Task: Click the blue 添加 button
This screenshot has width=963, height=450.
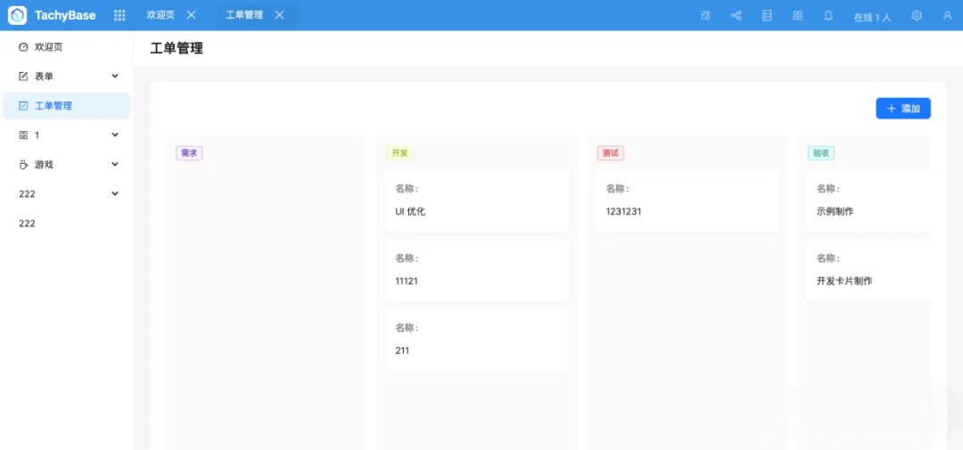Action: (902, 109)
